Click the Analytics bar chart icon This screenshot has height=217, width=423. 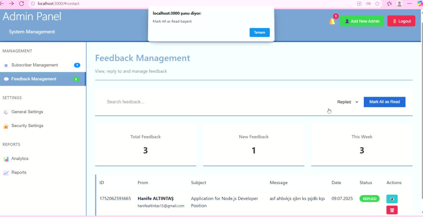[x=6, y=159]
